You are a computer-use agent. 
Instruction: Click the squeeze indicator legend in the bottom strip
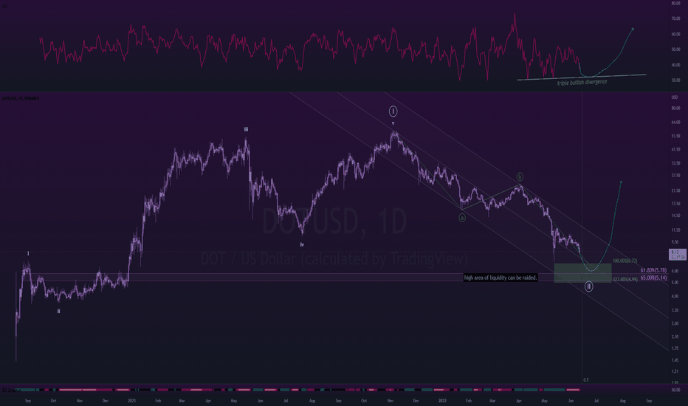tap(10, 390)
